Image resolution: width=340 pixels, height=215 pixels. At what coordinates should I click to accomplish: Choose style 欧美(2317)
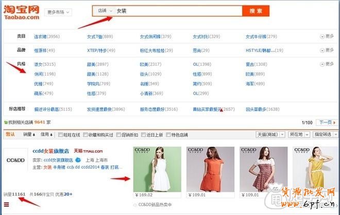click(150, 64)
